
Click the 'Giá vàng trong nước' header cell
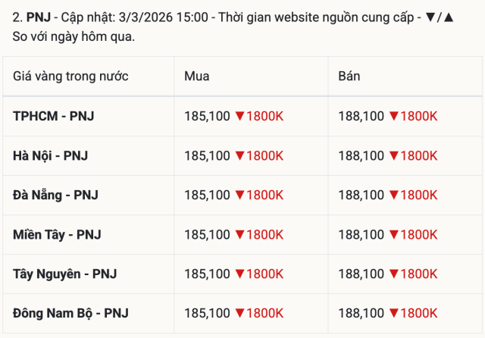click(x=70, y=76)
